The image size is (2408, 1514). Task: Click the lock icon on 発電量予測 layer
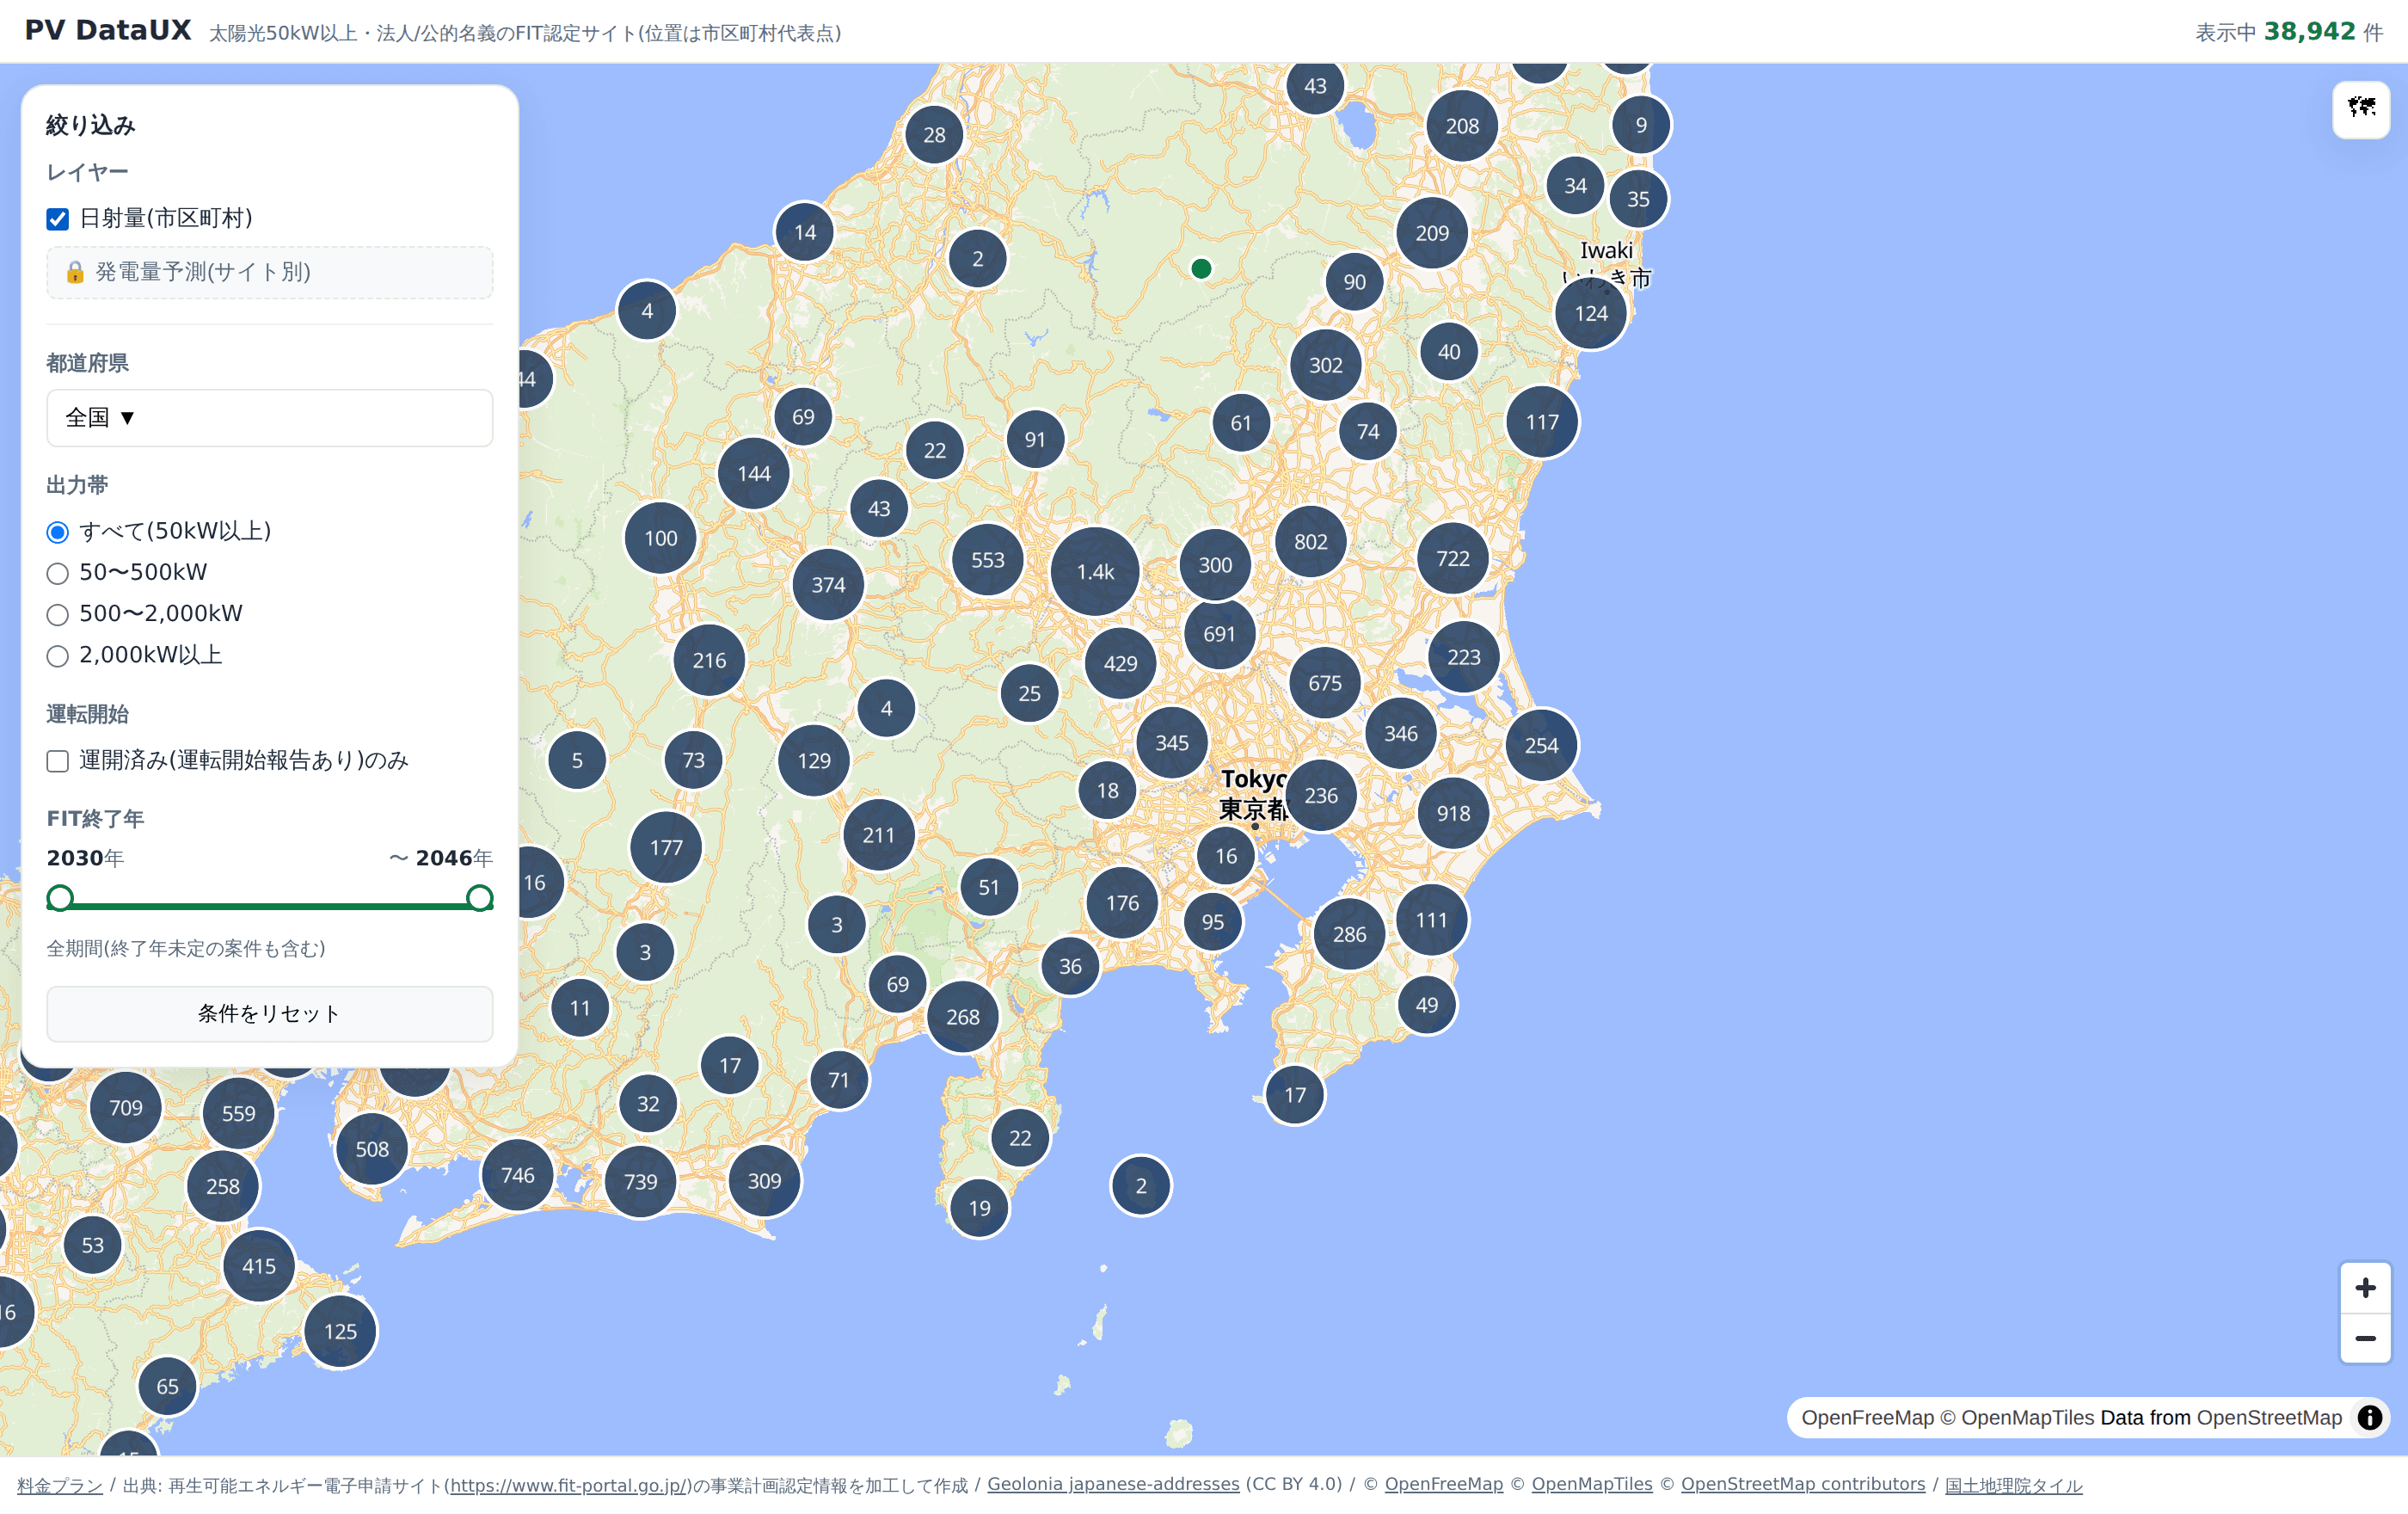coord(75,272)
